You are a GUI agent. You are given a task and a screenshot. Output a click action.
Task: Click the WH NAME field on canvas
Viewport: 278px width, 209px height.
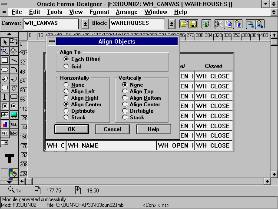click(x=111, y=145)
